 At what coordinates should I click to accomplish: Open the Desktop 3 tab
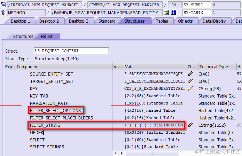[79, 21]
